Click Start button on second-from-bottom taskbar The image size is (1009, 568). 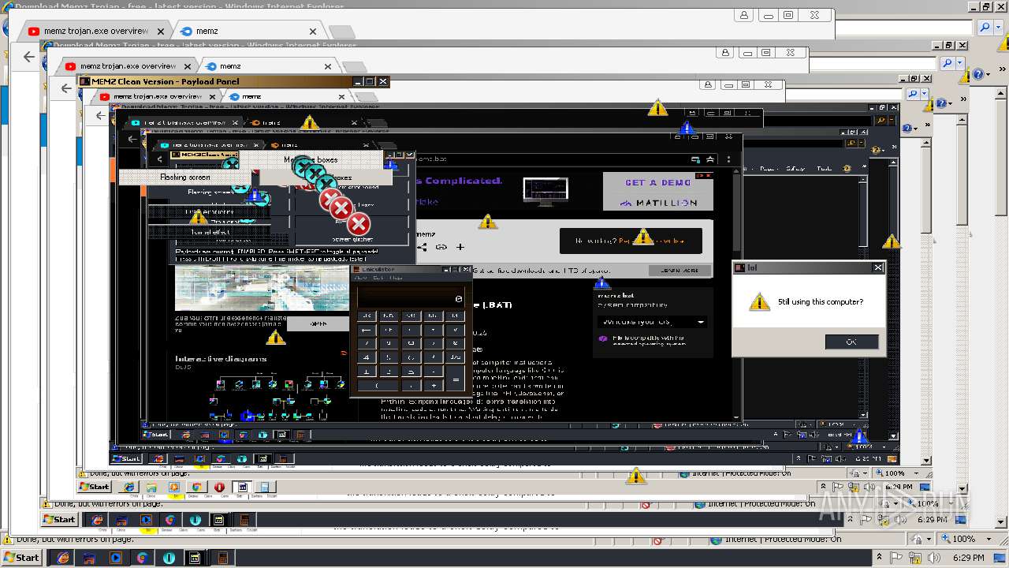(59, 519)
